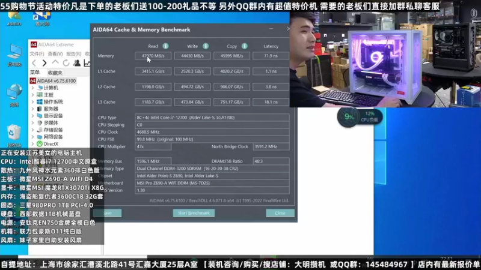Switch to the 菜单 tab
Screen dimensions: 481x270
(x=35, y=73)
